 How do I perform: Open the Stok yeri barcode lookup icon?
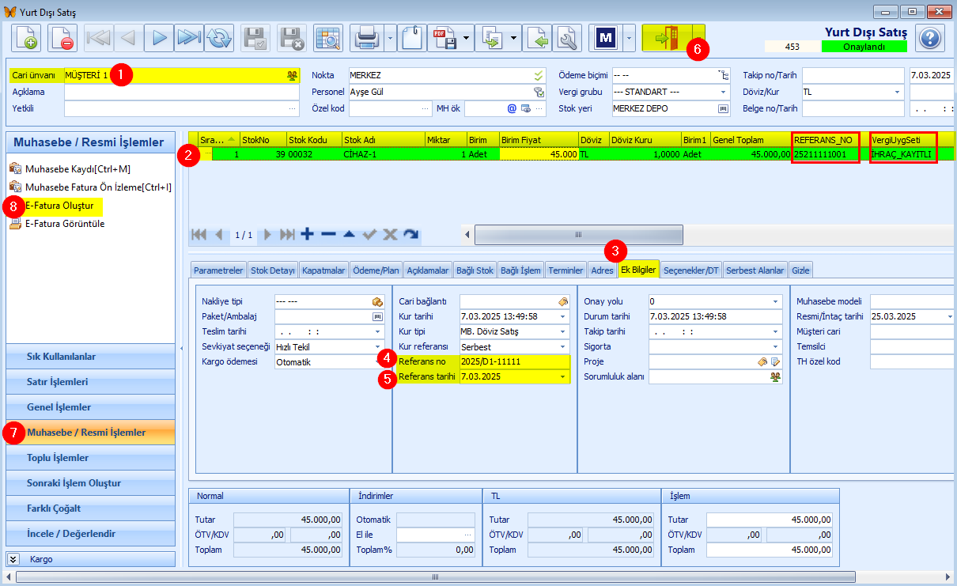pyautogui.click(x=722, y=108)
